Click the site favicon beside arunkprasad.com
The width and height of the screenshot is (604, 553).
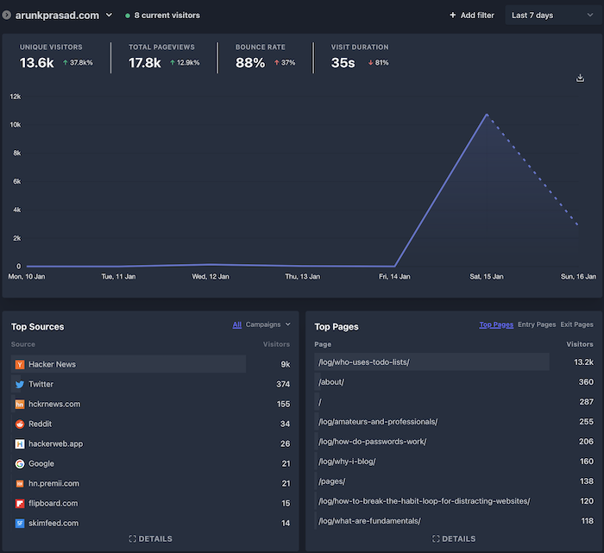click(x=6, y=15)
